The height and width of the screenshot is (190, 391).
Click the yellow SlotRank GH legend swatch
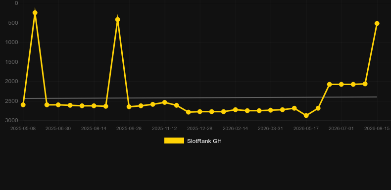(174, 141)
